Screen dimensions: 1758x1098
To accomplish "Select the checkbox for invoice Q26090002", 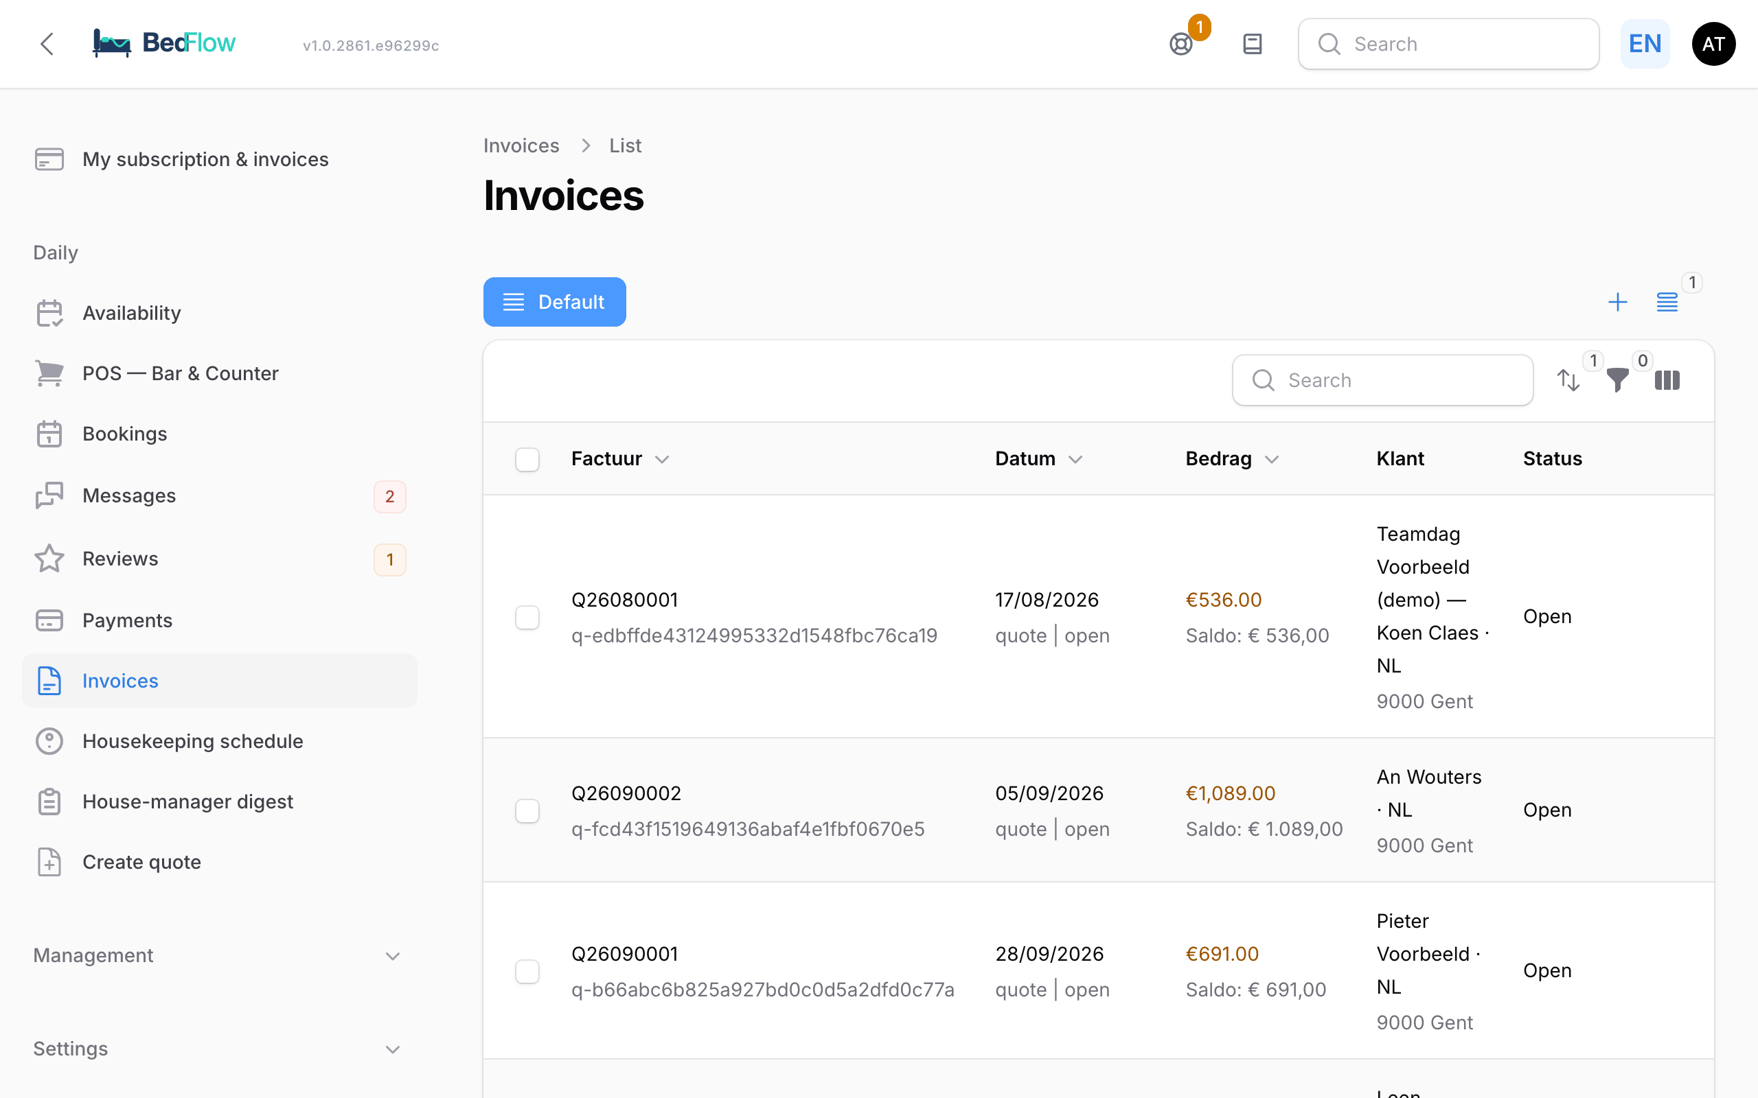I will 527,810.
